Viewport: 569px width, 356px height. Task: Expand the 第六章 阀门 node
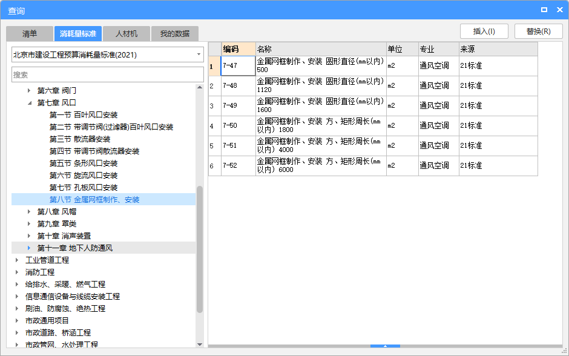tap(29, 91)
